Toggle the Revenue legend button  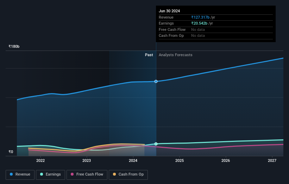click(20, 175)
